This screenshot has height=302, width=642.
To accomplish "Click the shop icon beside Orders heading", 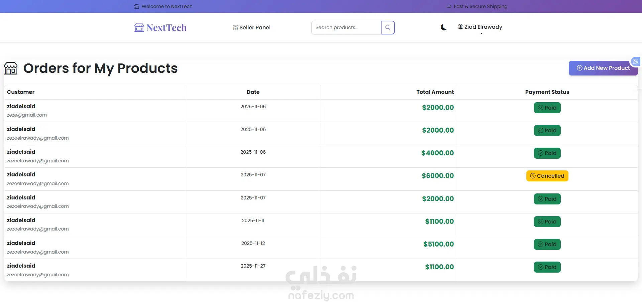I will [x=11, y=68].
